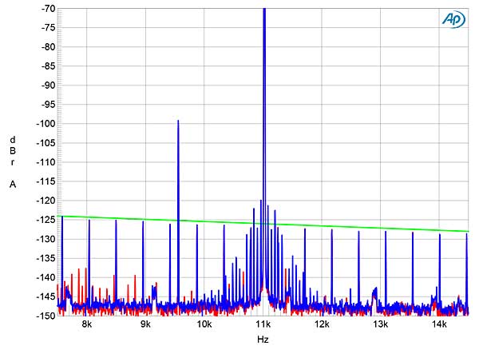Click the 12k tick label
479x350 pixels.
point(322,325)
